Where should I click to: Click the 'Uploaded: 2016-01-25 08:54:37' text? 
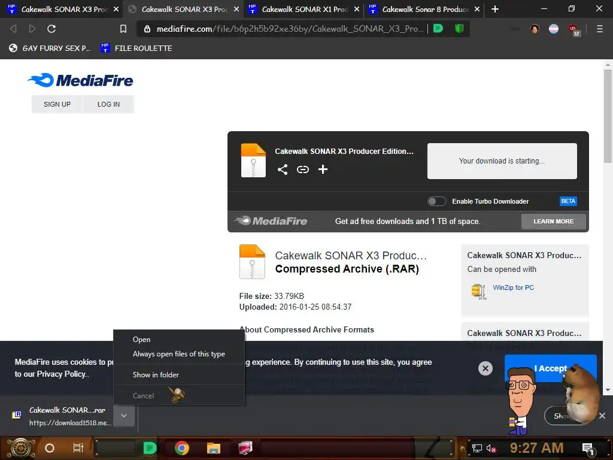(x=295, y=307)
